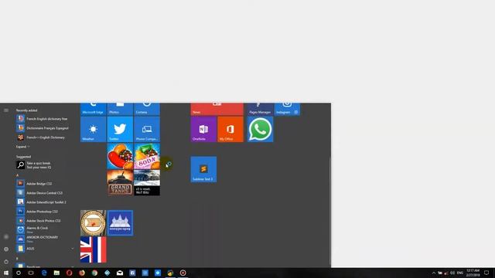This screenshot has height=278, width=495.
Task: Launch the WhatsApp tile
Action: point(260,129)
